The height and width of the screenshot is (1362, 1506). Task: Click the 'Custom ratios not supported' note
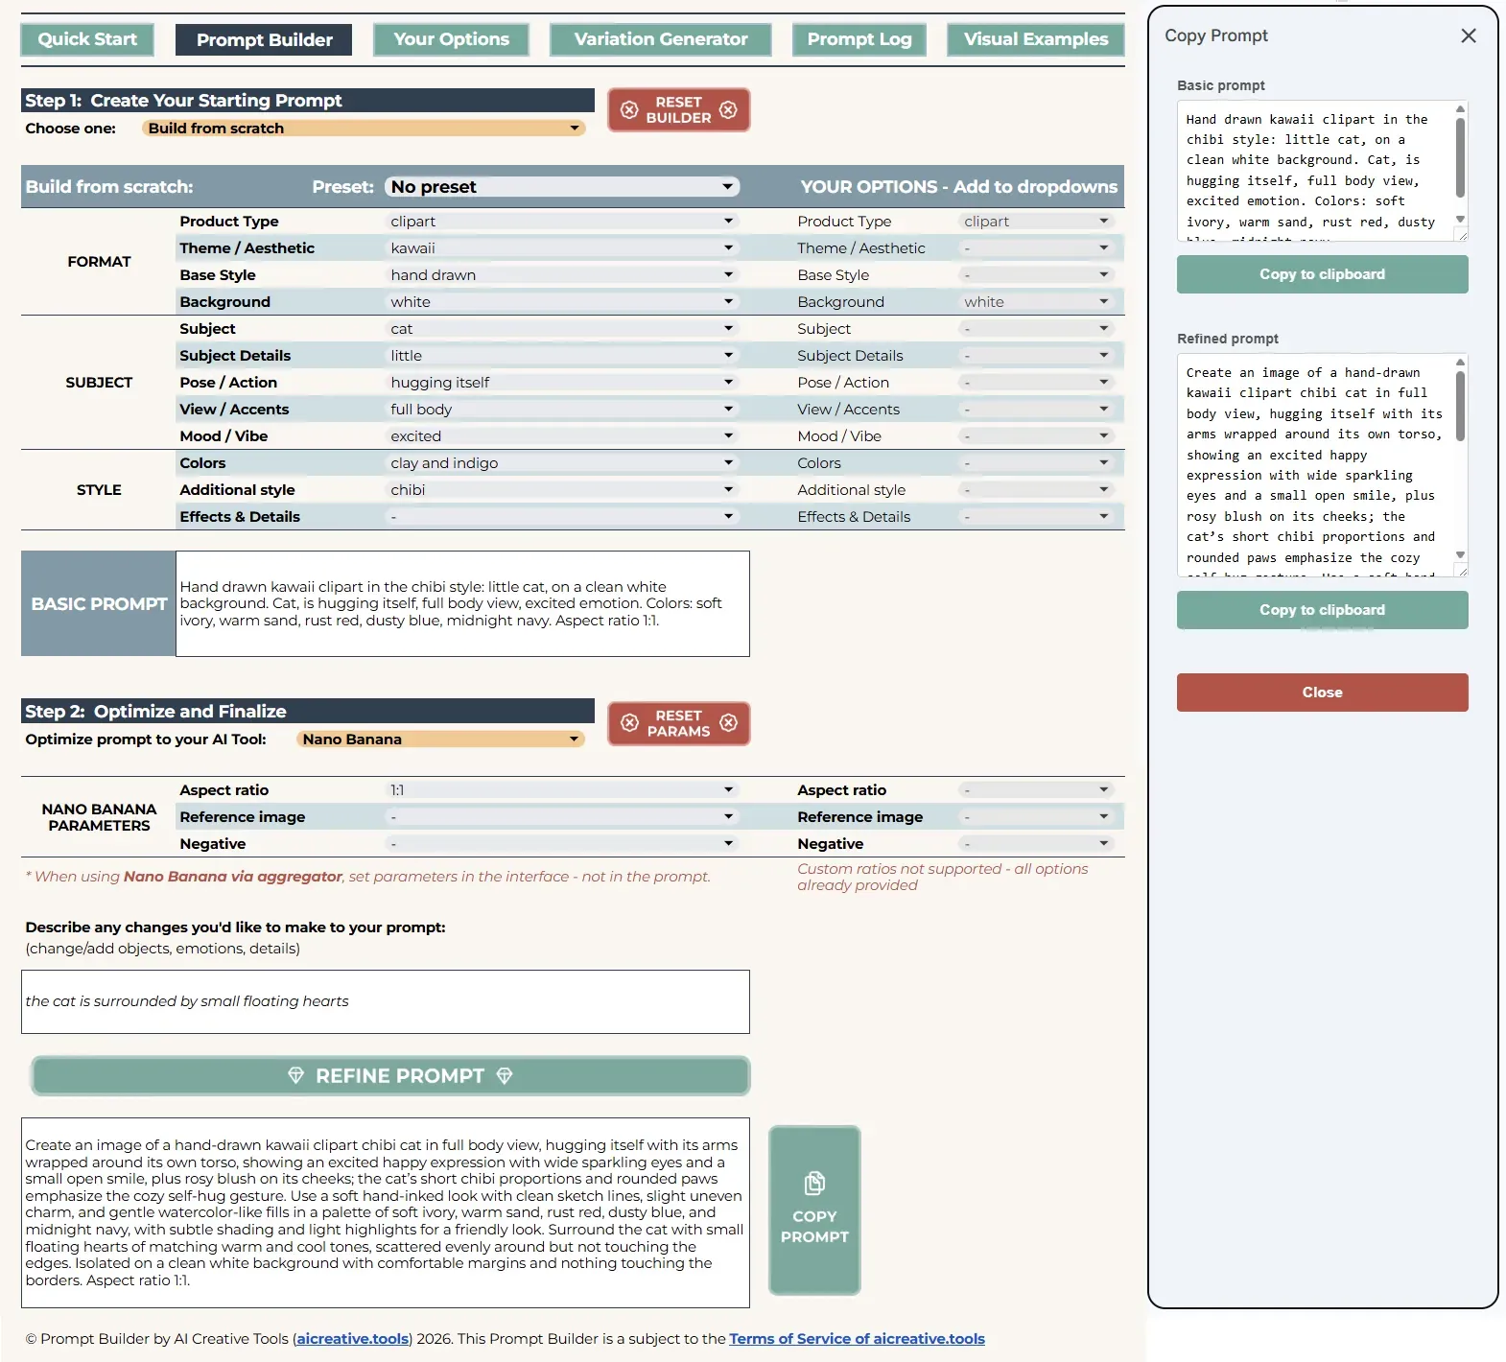coord(943,877)
